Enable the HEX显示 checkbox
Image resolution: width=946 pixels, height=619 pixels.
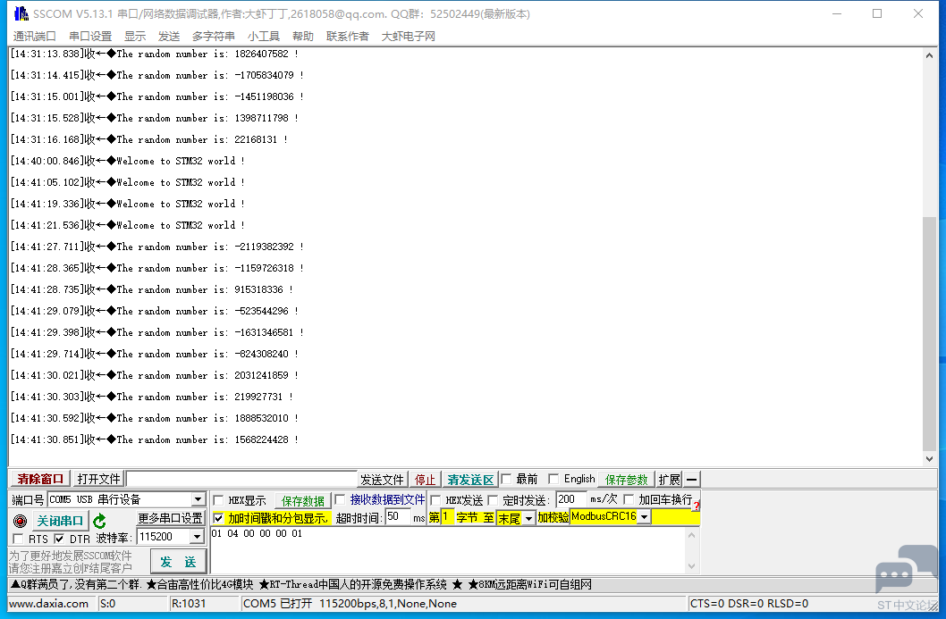click(x=219, y=500)
